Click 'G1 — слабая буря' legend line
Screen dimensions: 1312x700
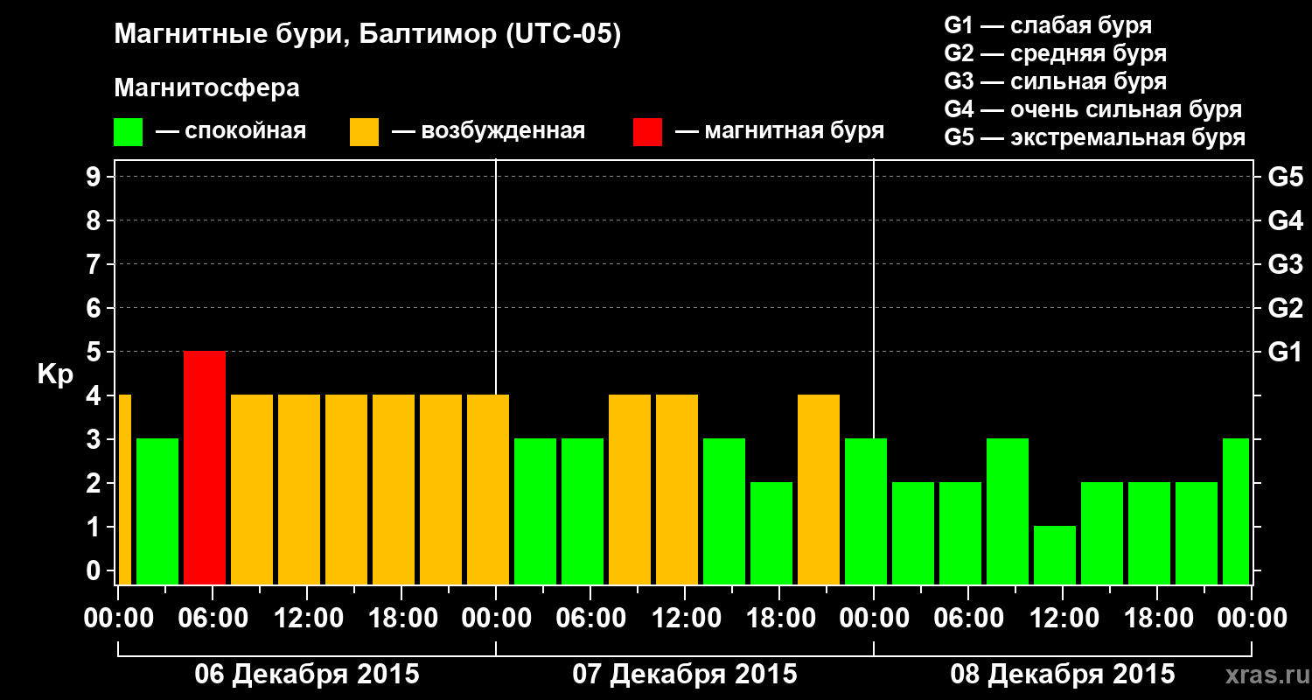[x=1048, y=25]
